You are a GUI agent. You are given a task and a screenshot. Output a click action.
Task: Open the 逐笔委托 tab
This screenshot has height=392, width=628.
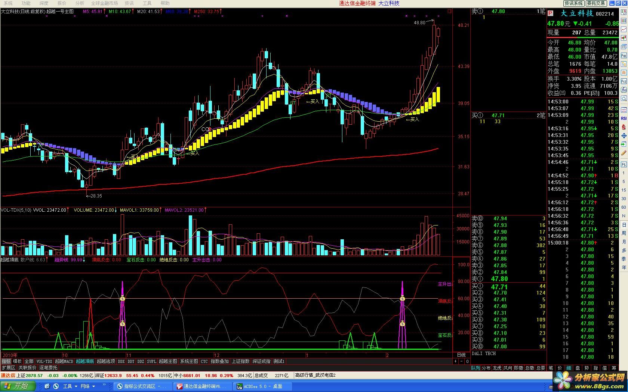[x=48, y=368]
